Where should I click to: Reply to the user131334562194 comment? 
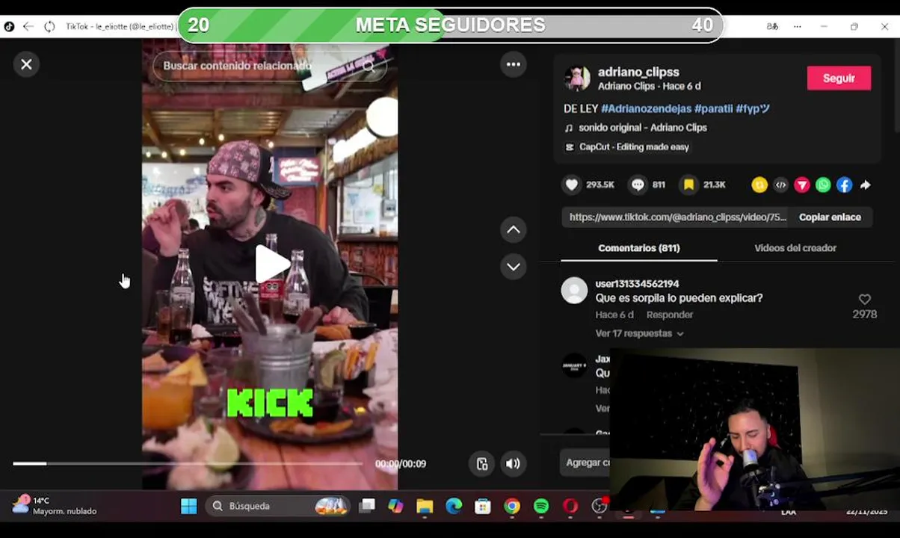coord(670,315)
